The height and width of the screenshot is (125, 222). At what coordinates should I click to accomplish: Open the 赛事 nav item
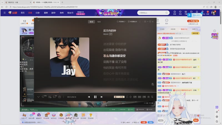pyautogui.click(x=46, y=13)
